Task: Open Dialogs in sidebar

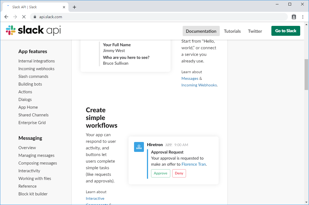Action: 25,100
